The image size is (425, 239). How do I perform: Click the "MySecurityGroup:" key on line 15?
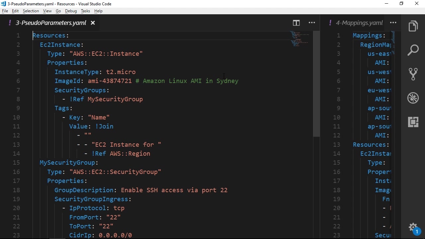69,163
